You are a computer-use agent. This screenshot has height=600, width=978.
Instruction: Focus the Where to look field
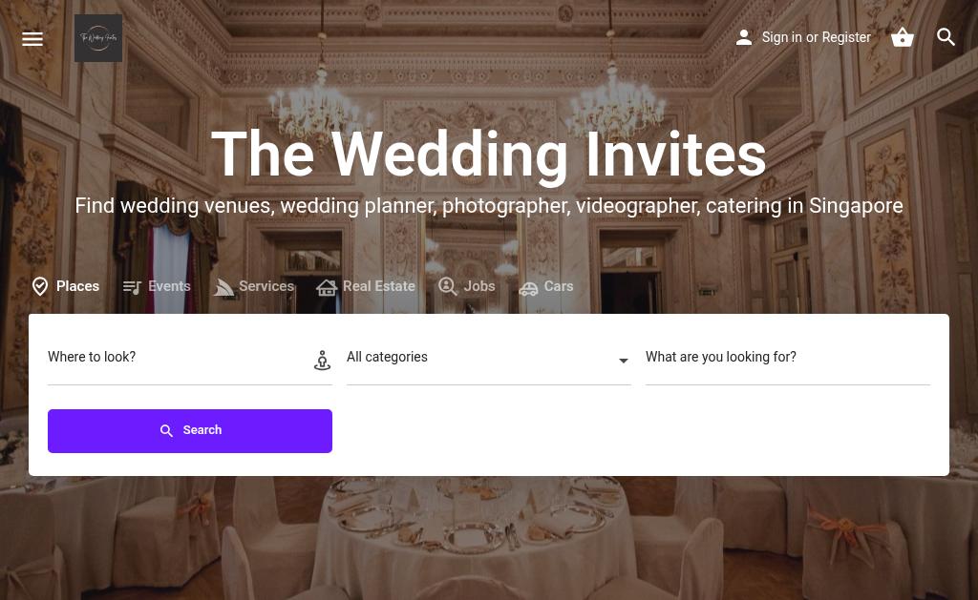(x=179, y=358)
